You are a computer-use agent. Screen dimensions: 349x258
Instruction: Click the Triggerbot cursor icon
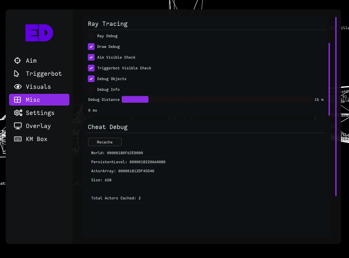coord(16,74)
